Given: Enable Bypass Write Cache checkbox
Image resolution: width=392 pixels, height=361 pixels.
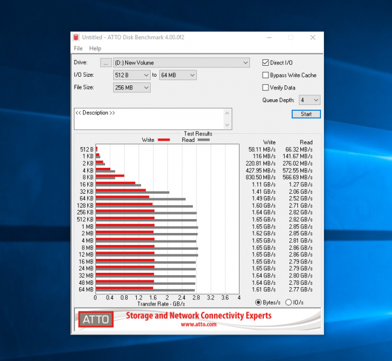Looking at the screenshot, I should (266, 75).
